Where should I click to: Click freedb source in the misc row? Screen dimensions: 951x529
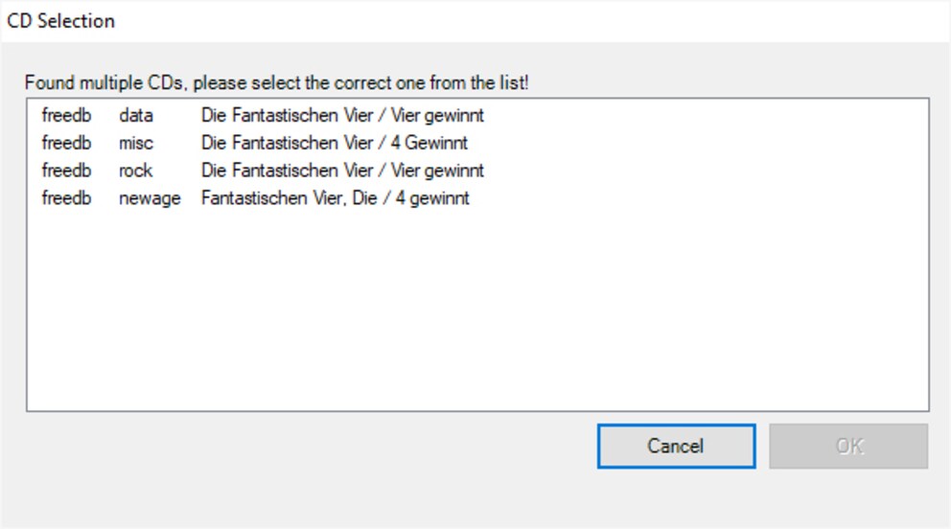[66, 143]
